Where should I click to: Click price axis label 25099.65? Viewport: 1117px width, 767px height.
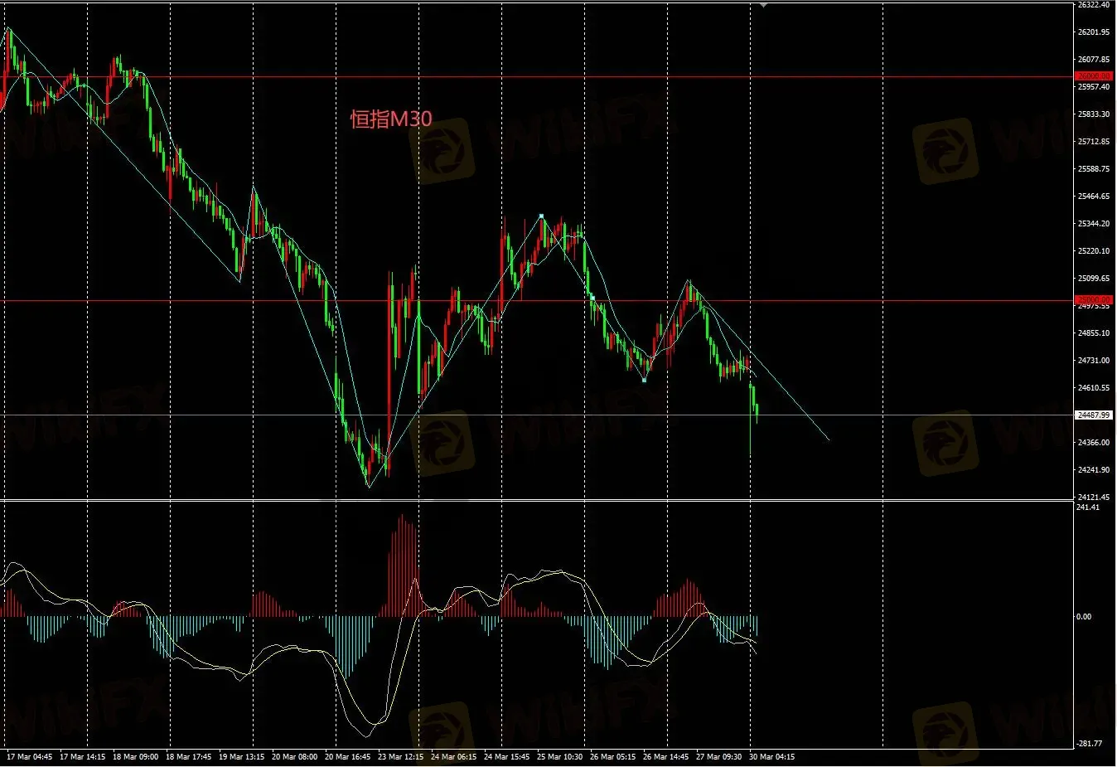tap(1094, 279)
